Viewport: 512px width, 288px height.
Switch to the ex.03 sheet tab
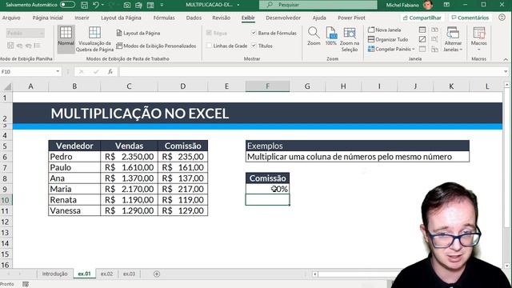(129, 274)
